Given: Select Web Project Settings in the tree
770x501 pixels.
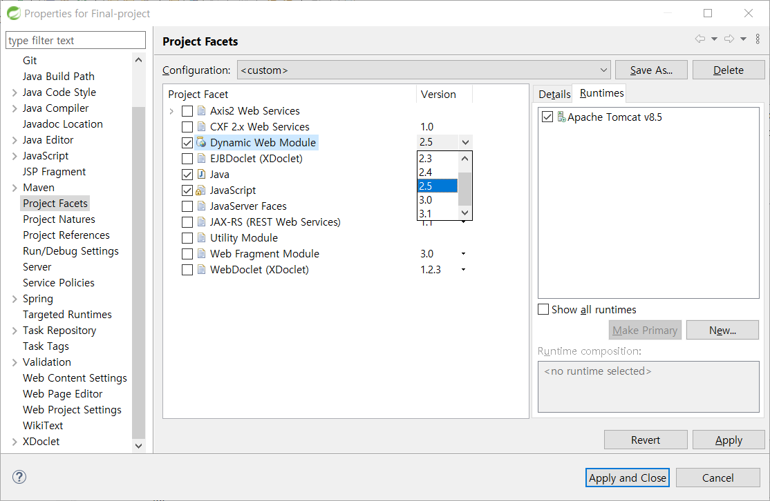Looking at the screenshot, I should 72,409.
